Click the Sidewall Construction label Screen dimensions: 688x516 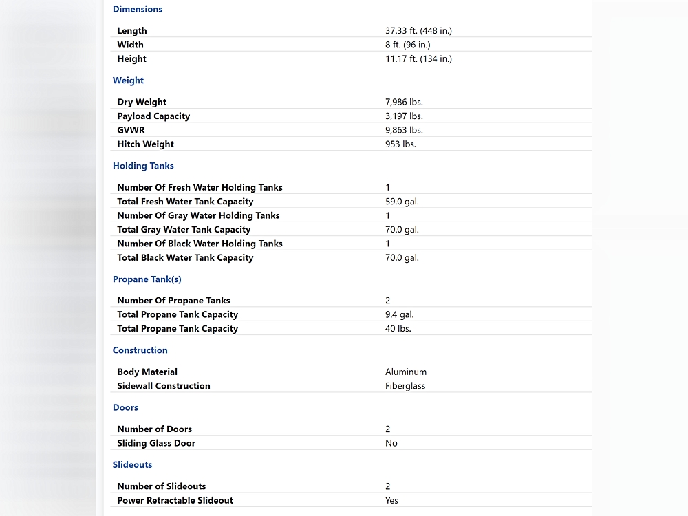[x=164, y=386]
